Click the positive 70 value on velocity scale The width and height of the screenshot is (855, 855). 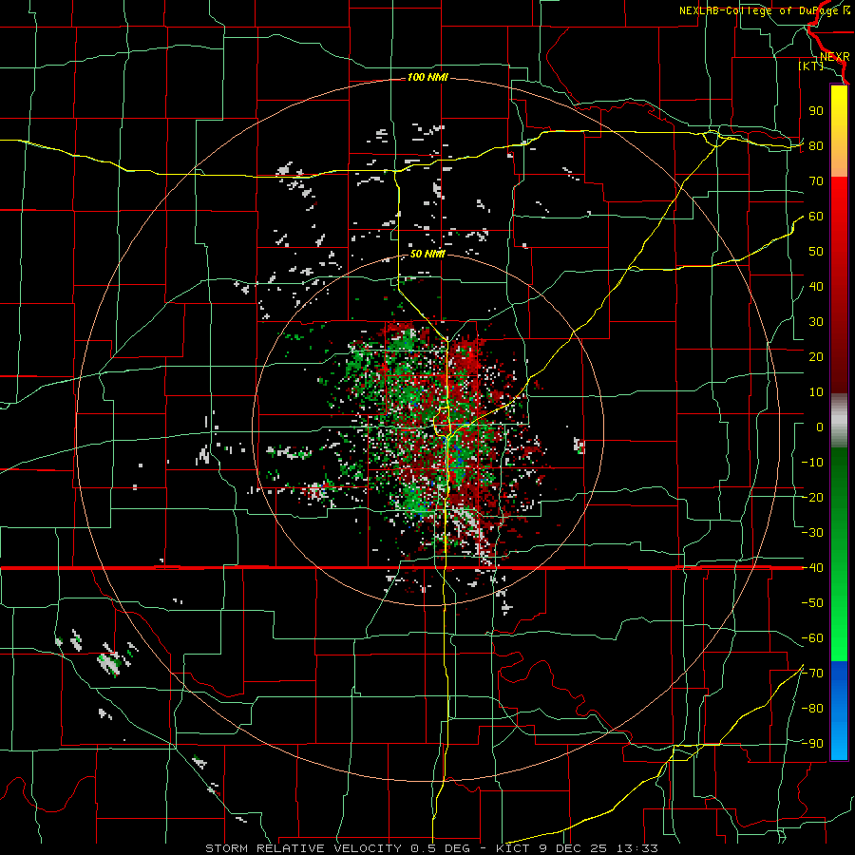[816, 181]
